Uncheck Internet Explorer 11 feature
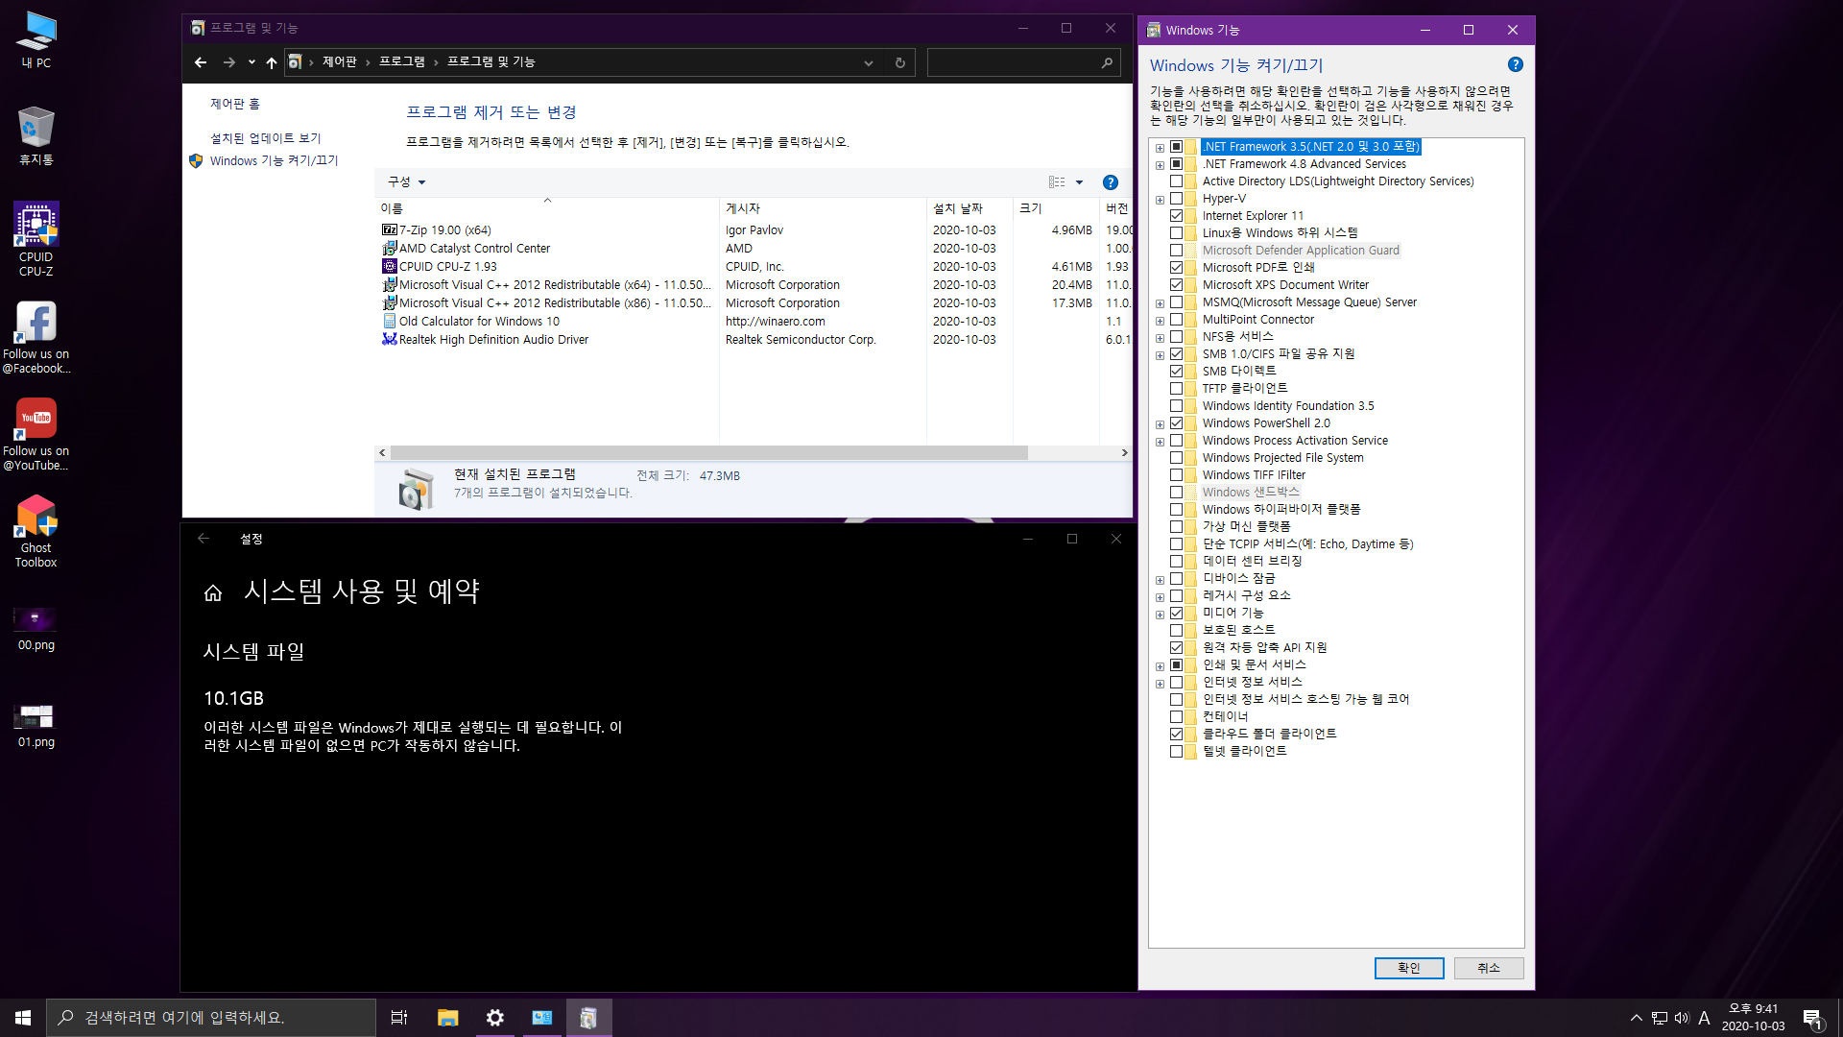The image size is (1843, 1037). [x=1176, y=216]
